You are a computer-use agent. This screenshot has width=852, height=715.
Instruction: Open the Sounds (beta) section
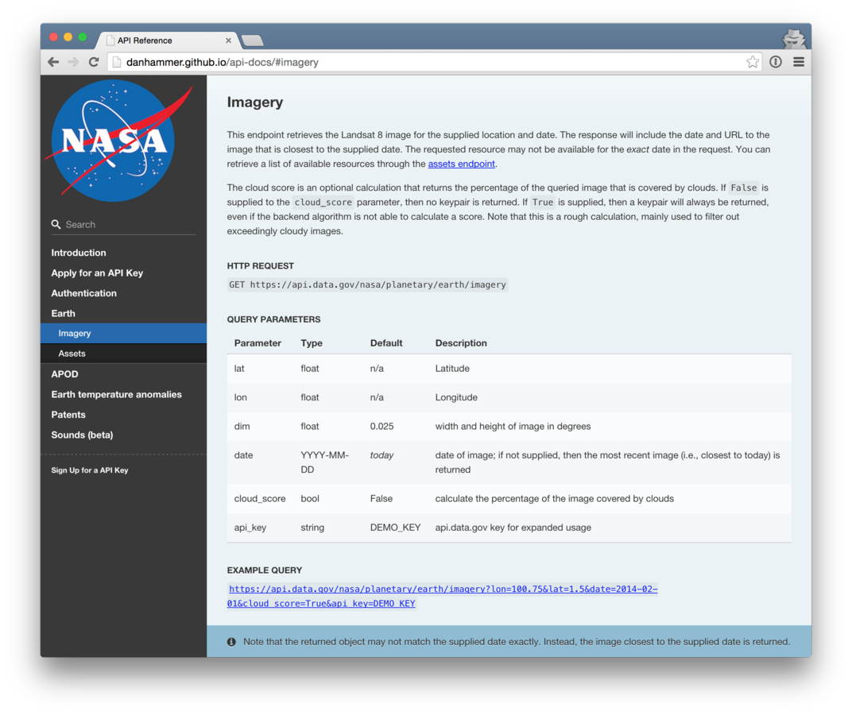[x=82, y=435]
